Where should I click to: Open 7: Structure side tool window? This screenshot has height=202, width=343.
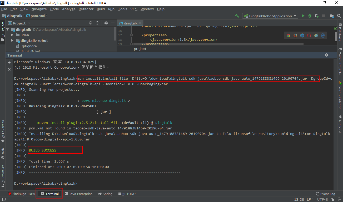(3, 175)
